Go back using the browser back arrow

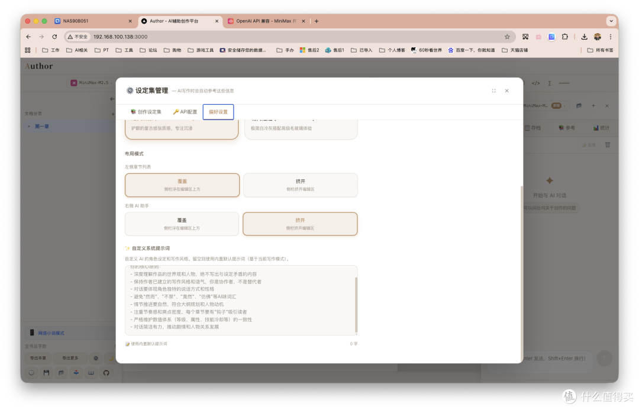pos(28,37)
